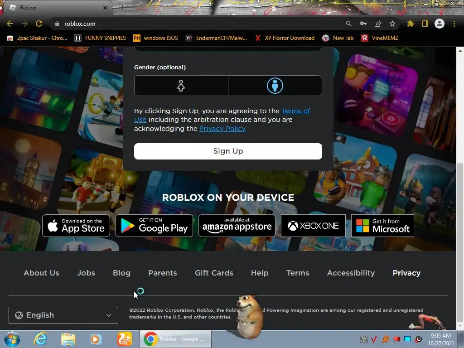
Task: Click the share page icon
Action: coord(378,24)
